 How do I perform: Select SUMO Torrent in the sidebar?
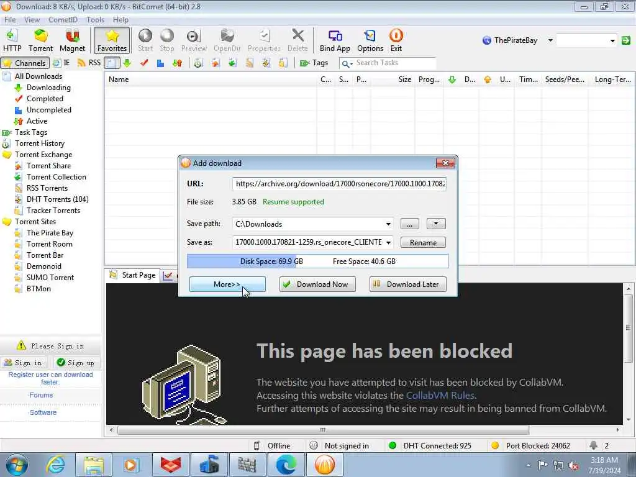click(x=50, y=278)
